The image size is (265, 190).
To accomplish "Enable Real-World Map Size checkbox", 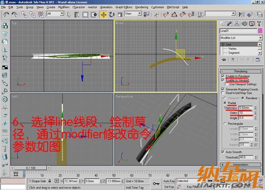I will pos(223,93).
